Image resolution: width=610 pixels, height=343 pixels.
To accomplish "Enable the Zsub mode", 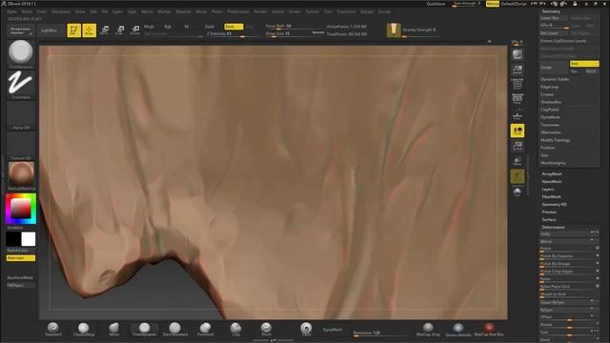I will (x=234, y=27).
